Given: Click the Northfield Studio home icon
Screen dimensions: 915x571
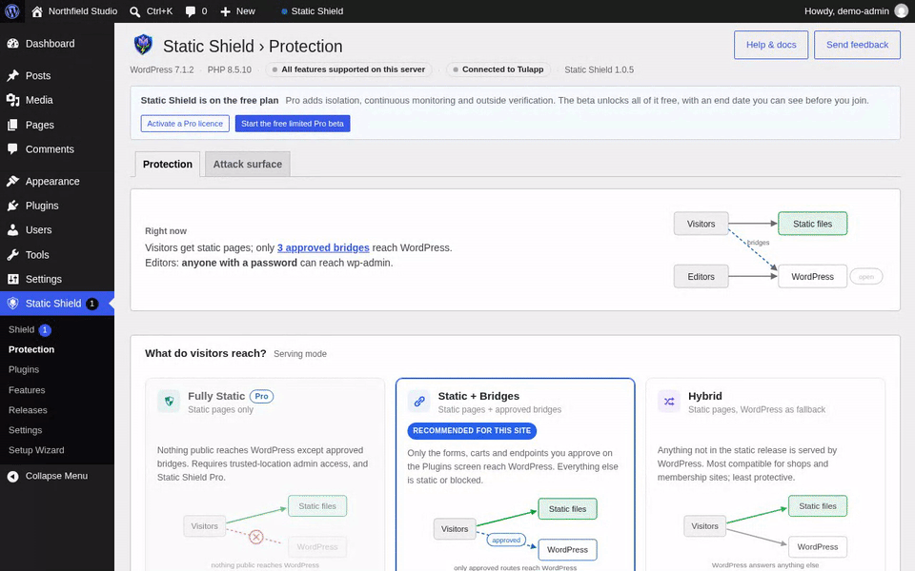Looking at the screenshot, I should (37, 11).
